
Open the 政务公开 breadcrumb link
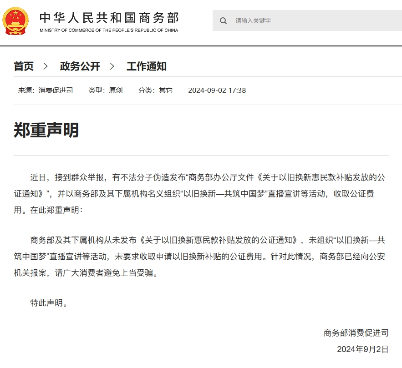point(80,66)
